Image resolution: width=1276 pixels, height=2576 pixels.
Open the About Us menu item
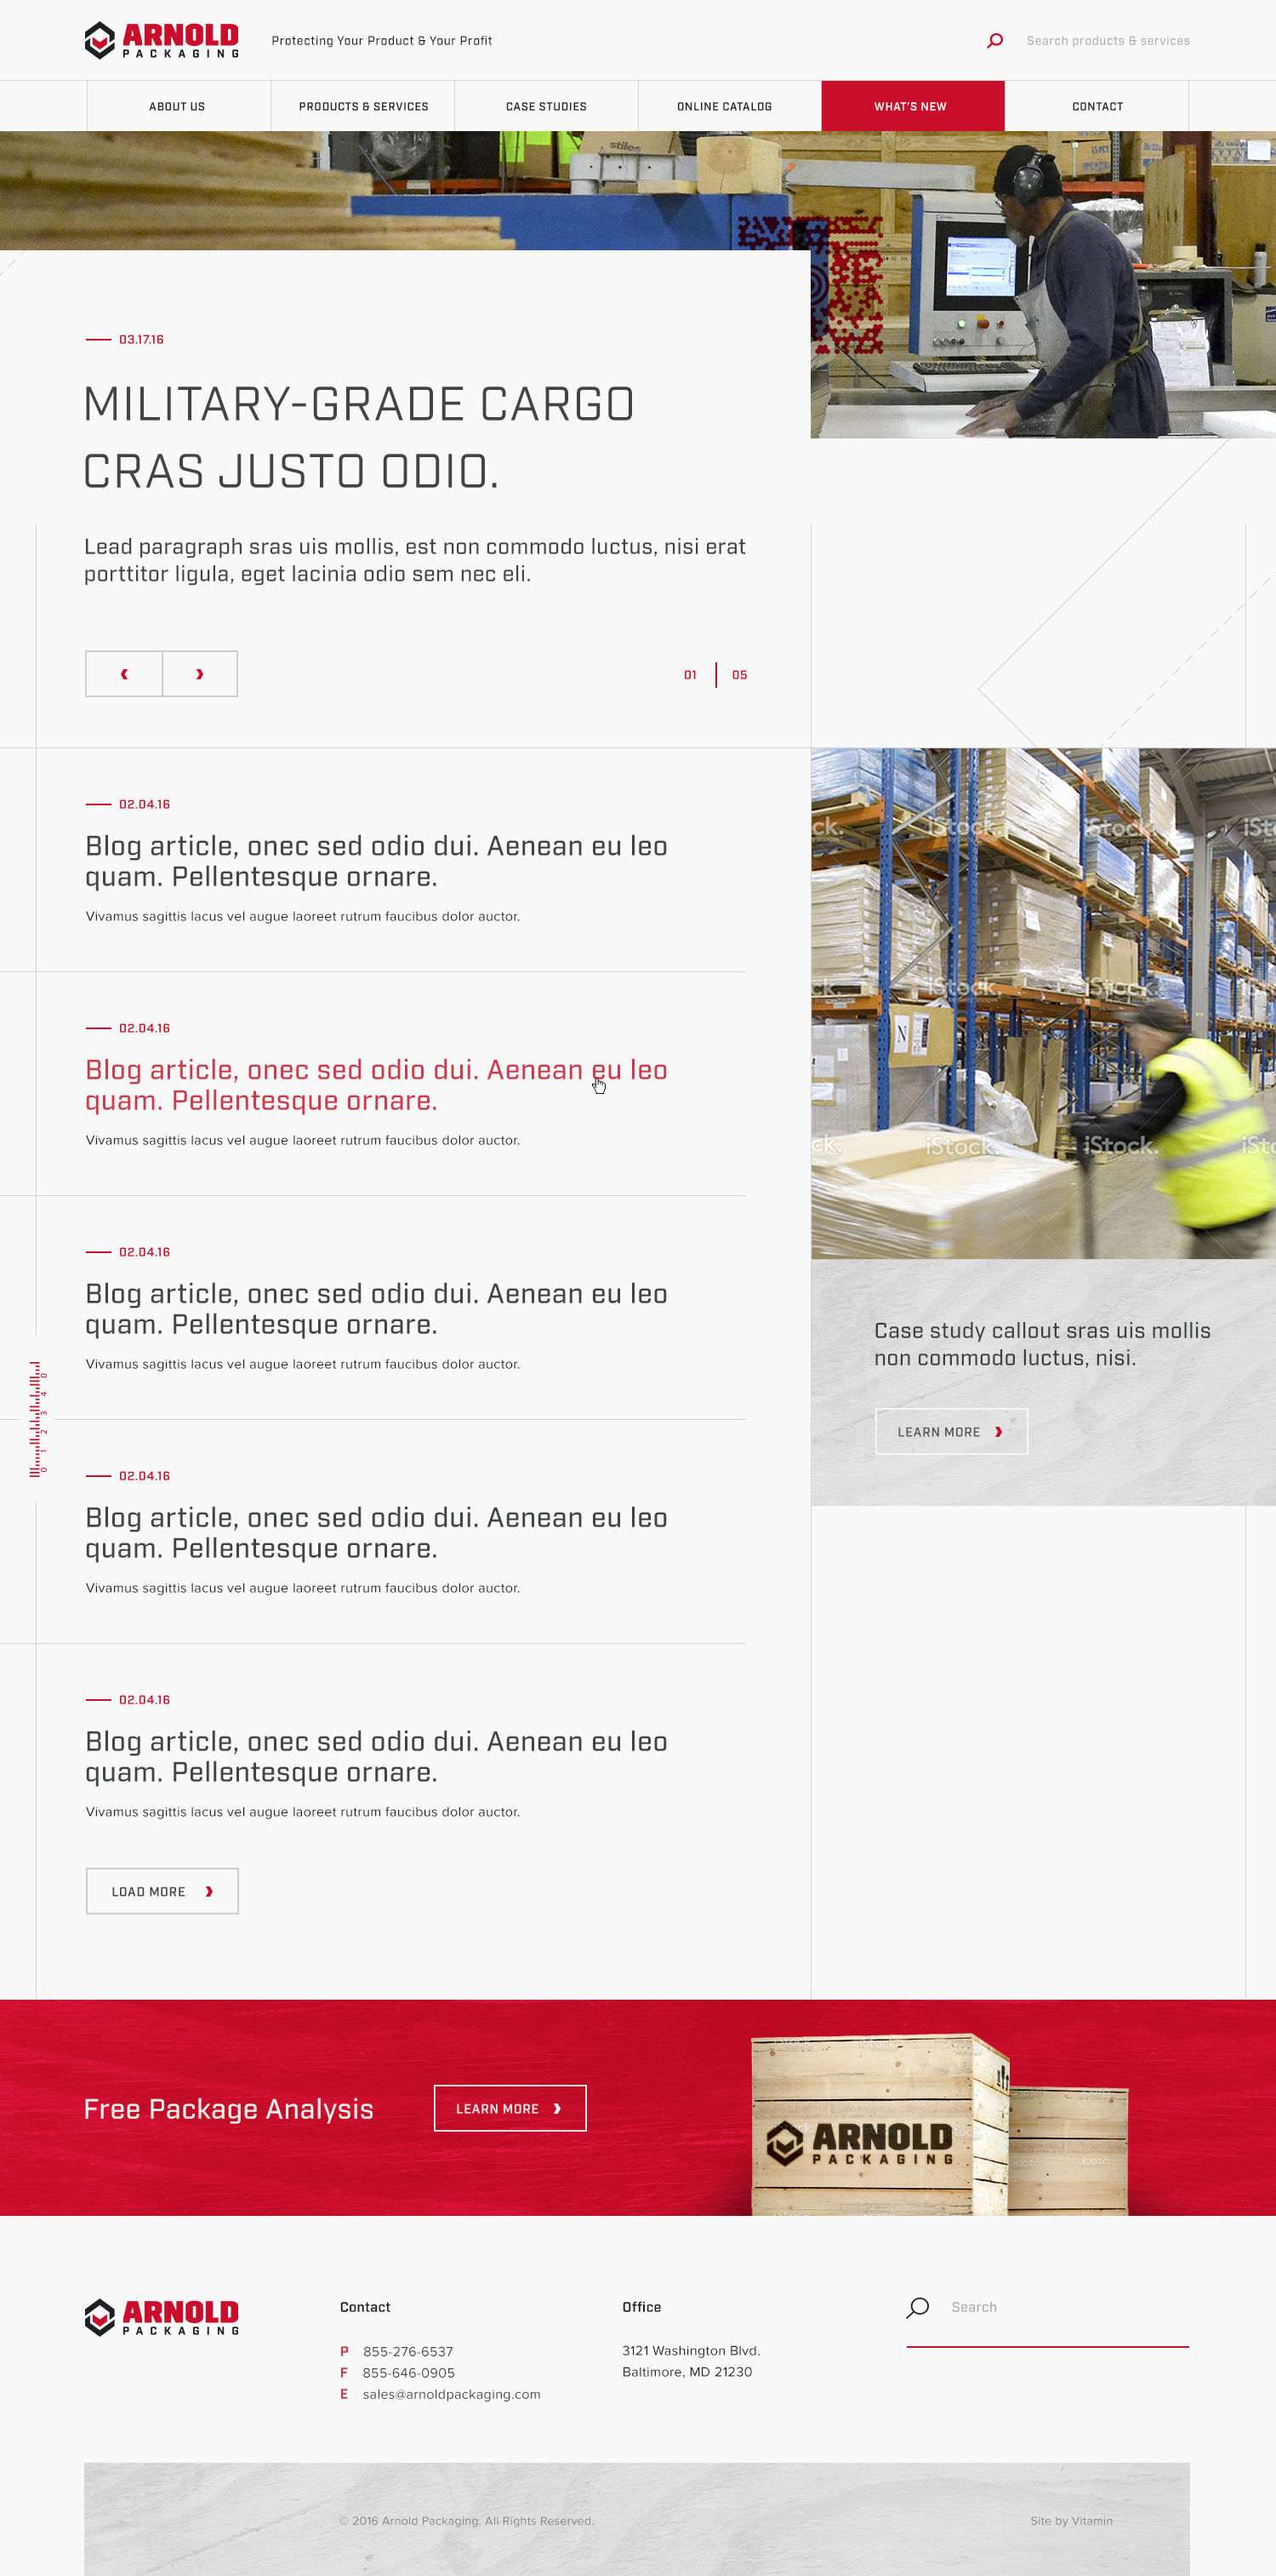(x=178, y=106)
